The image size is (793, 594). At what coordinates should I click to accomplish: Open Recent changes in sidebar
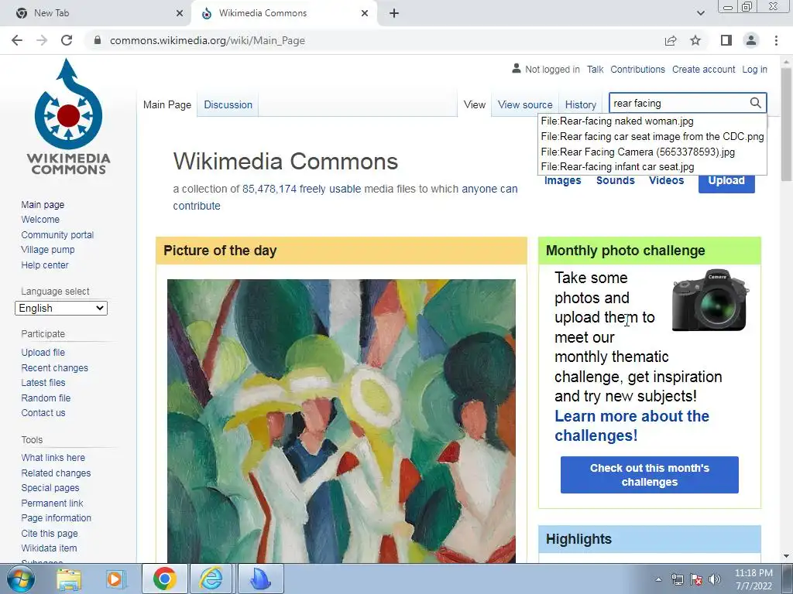point(55,367)
